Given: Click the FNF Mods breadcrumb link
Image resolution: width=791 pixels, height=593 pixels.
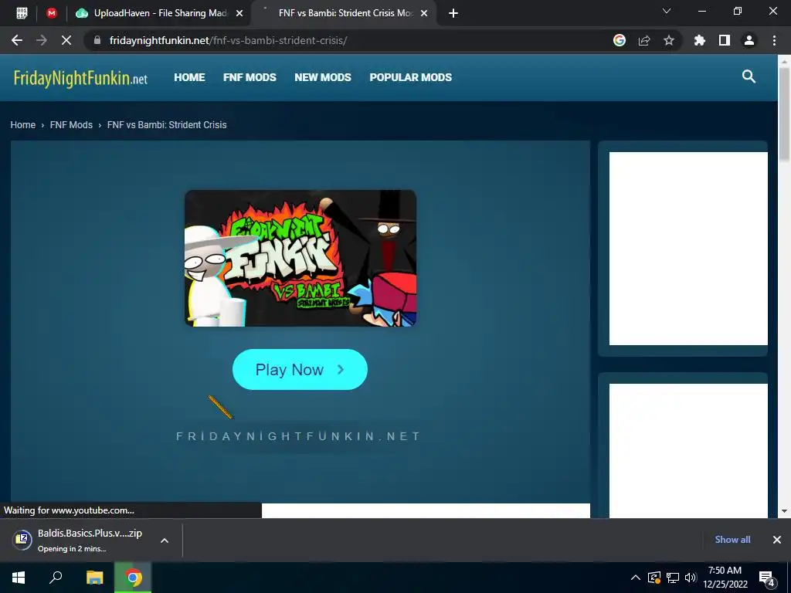Looking at the screenshot, I should point(71,124).
